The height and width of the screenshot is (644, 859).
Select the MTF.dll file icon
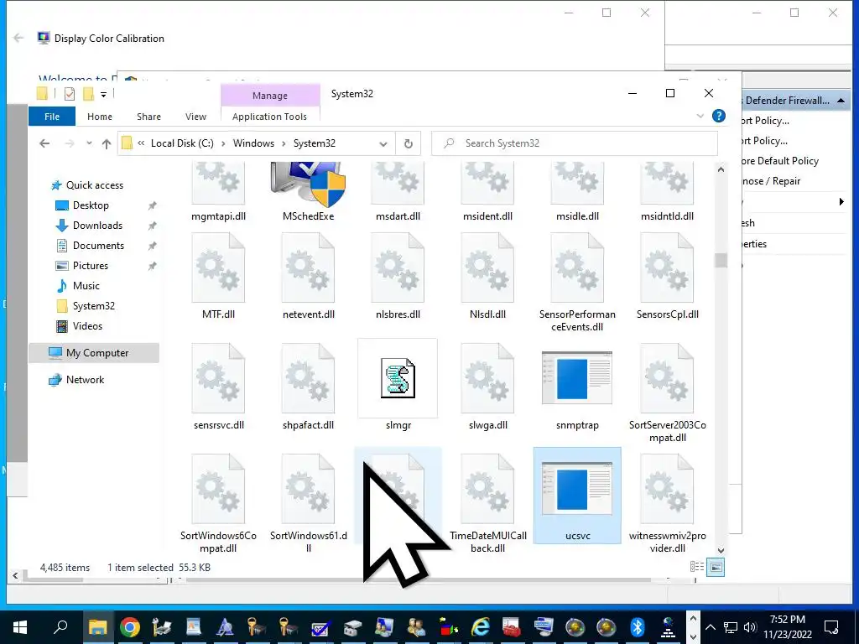pyautogui.click(x=218, y=267)
